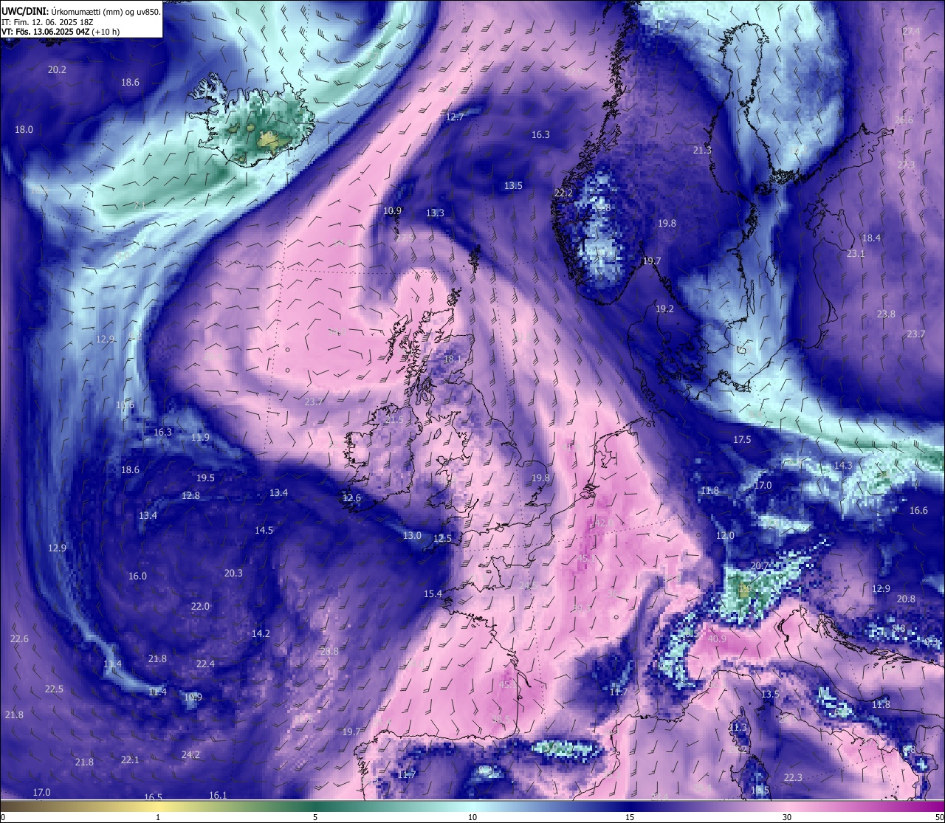Click the color scale label '1'
Viewport: 945px width, 823px height.
tap(158, 817)
